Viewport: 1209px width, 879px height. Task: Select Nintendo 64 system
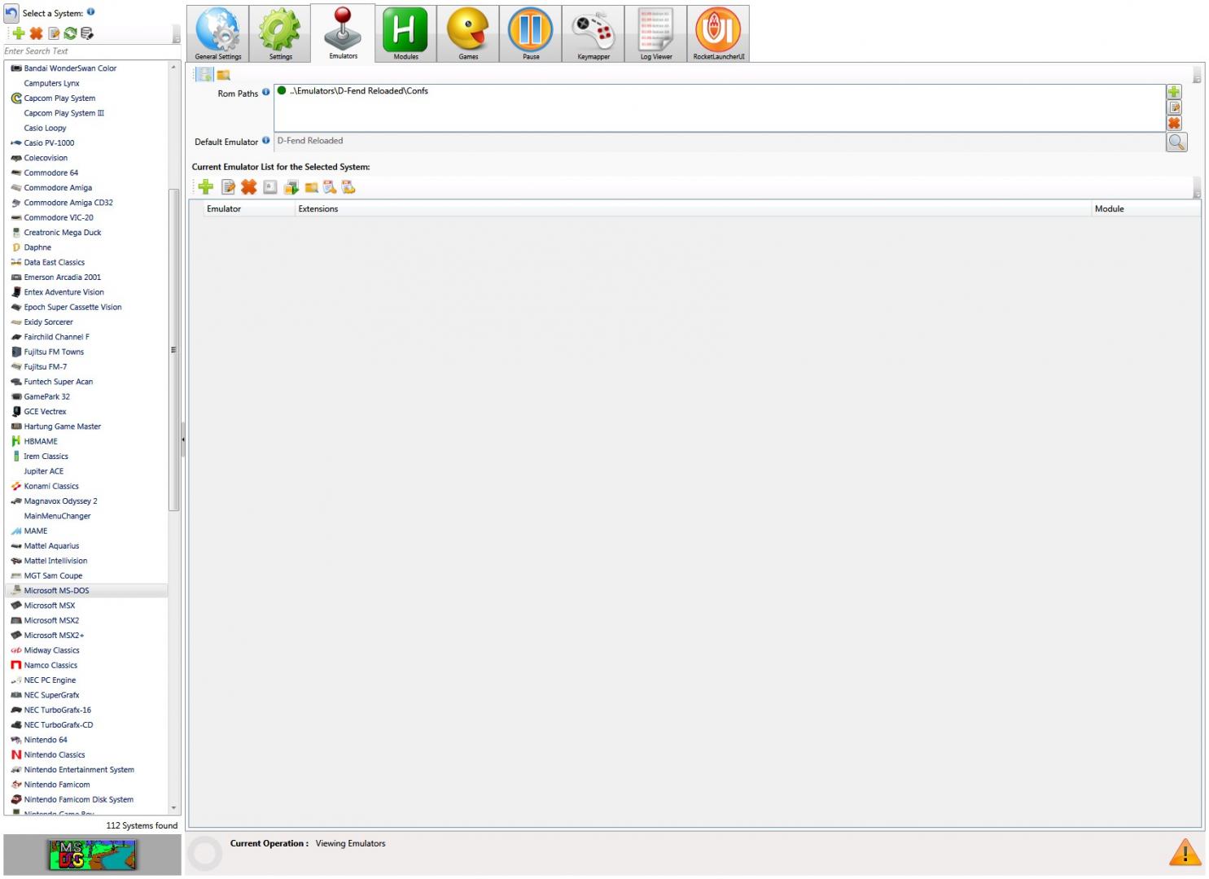(x=46, y=740)
